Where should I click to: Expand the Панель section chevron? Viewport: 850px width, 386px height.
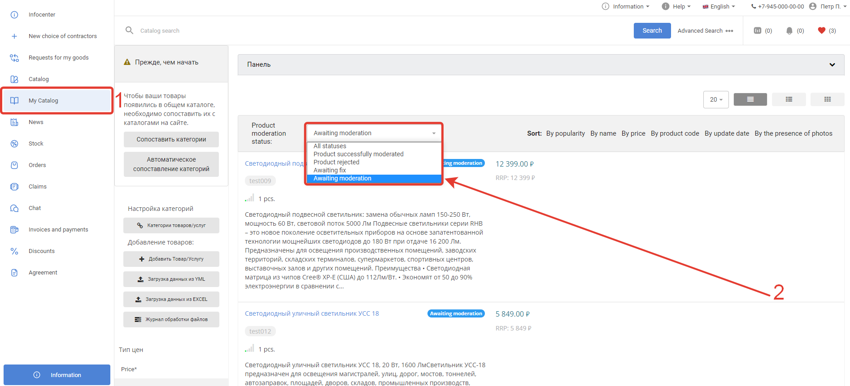(832, 65)
